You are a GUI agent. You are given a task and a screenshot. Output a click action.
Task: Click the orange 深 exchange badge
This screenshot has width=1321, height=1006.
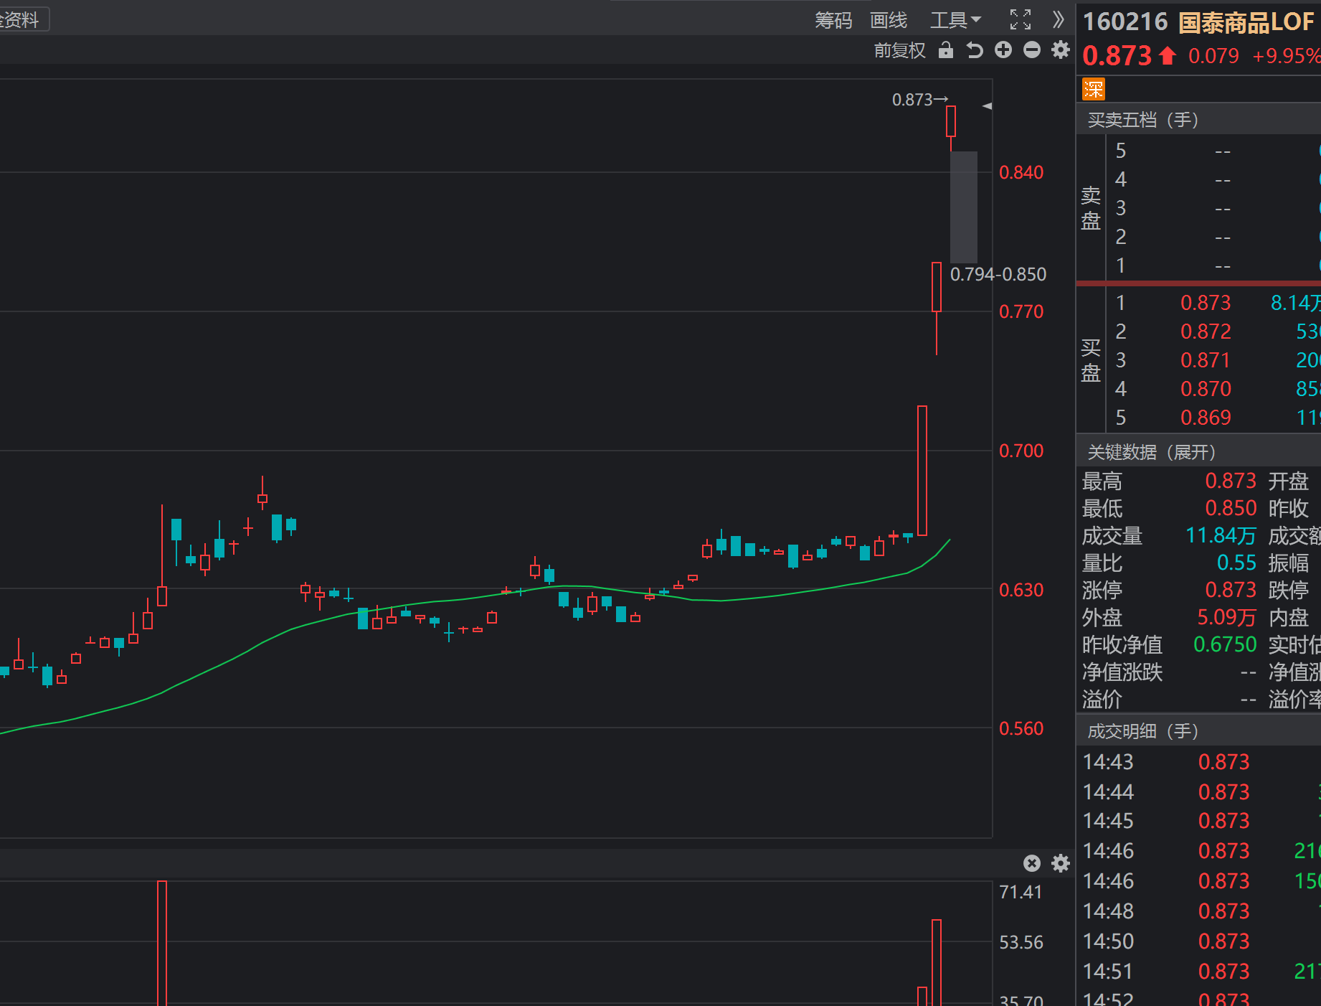click(1094, 90)
